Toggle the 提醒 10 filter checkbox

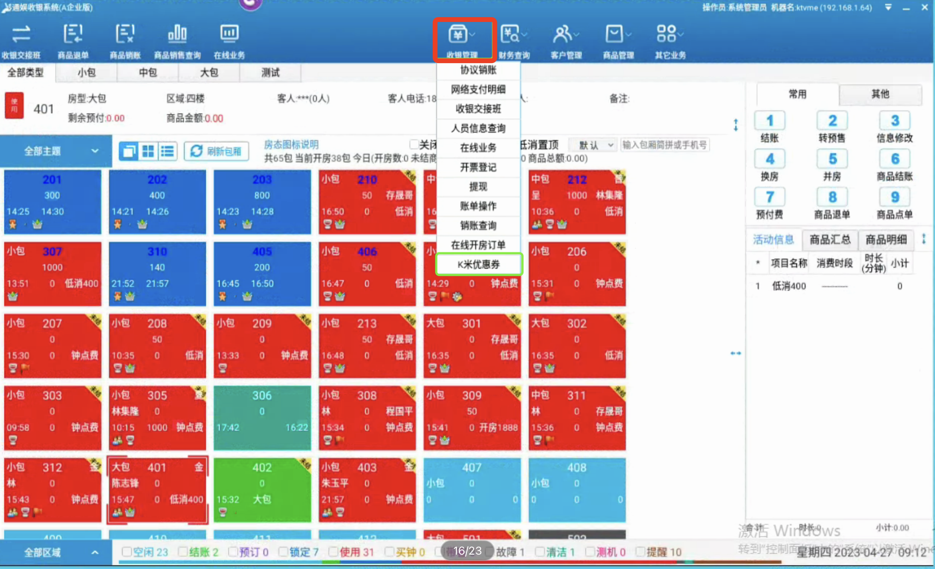640,552
